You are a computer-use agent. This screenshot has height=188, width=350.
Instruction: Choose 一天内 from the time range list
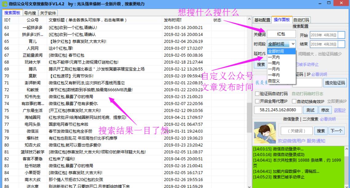(281, 57)
